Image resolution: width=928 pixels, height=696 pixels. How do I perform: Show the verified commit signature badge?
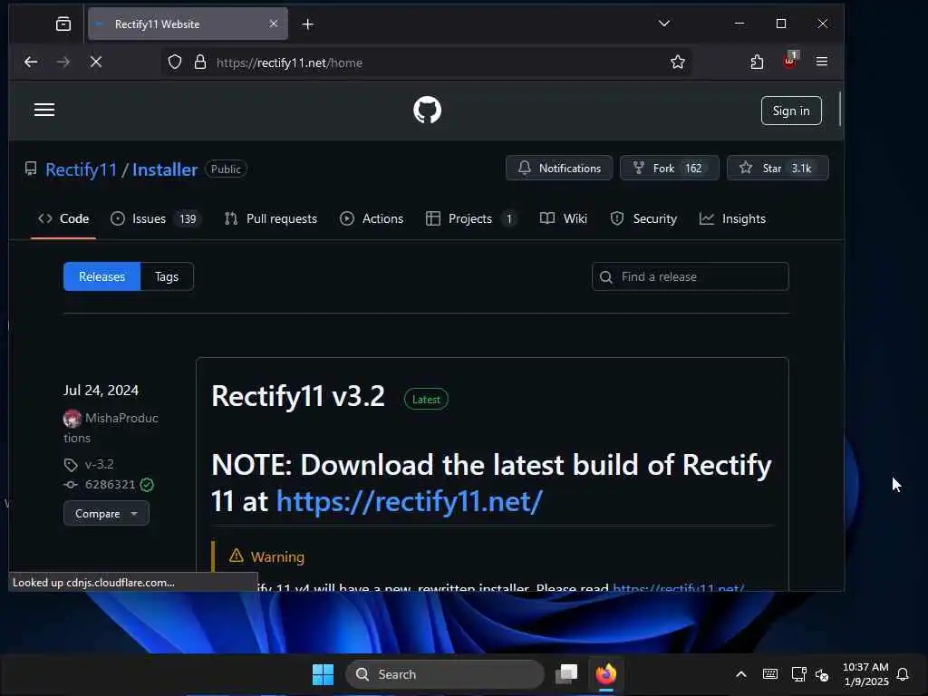(147, 485)
